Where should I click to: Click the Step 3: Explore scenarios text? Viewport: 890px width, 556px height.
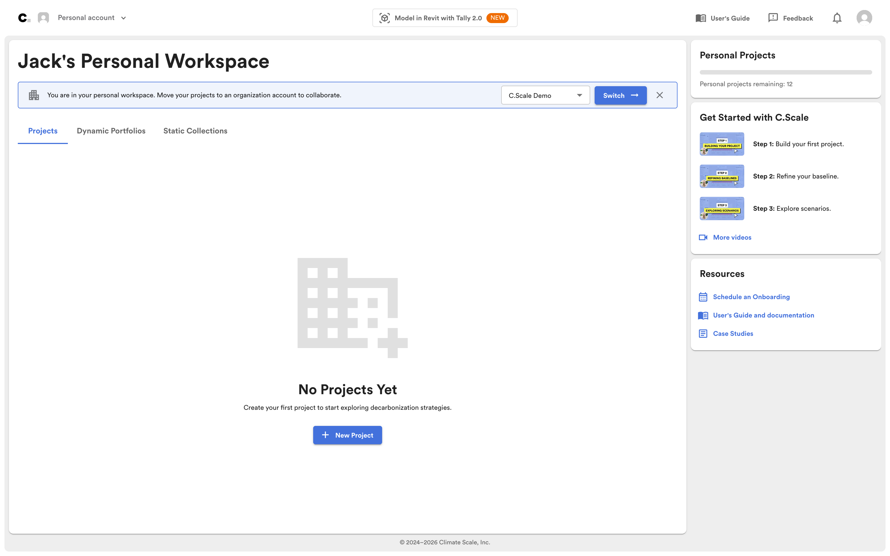point(792,209)
